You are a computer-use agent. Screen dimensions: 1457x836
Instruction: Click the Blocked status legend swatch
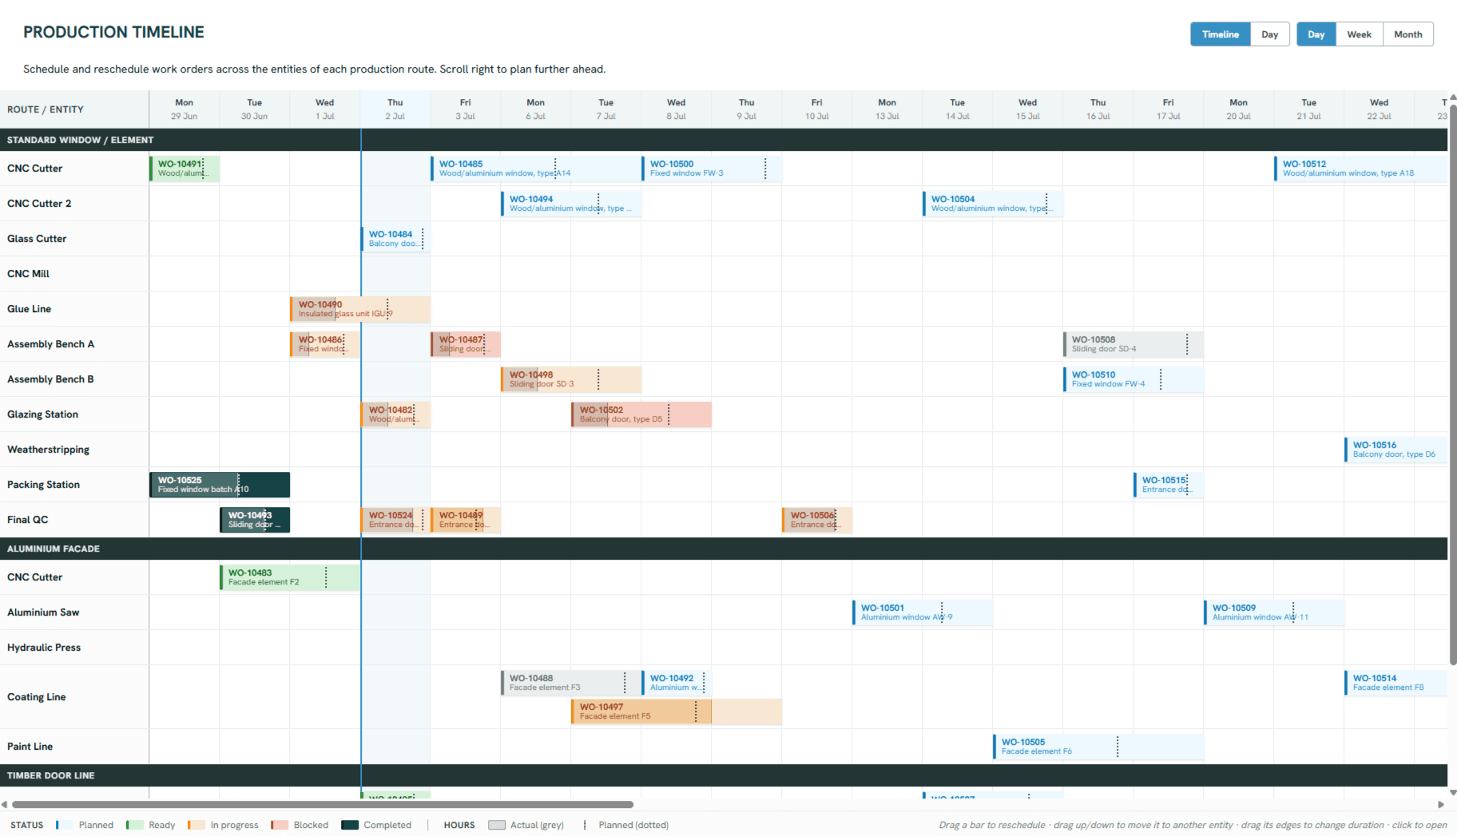[x=279, y=825]
